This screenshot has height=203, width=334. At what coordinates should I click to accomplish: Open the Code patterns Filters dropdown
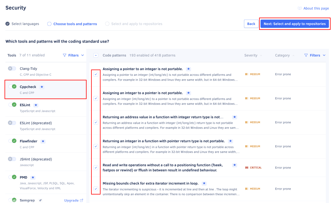(x=315, y=55)
